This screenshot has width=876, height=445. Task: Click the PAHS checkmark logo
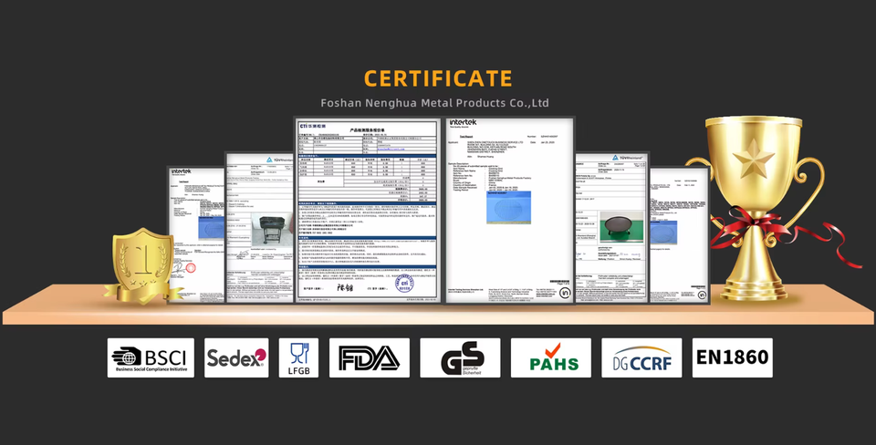coord(551,357)
